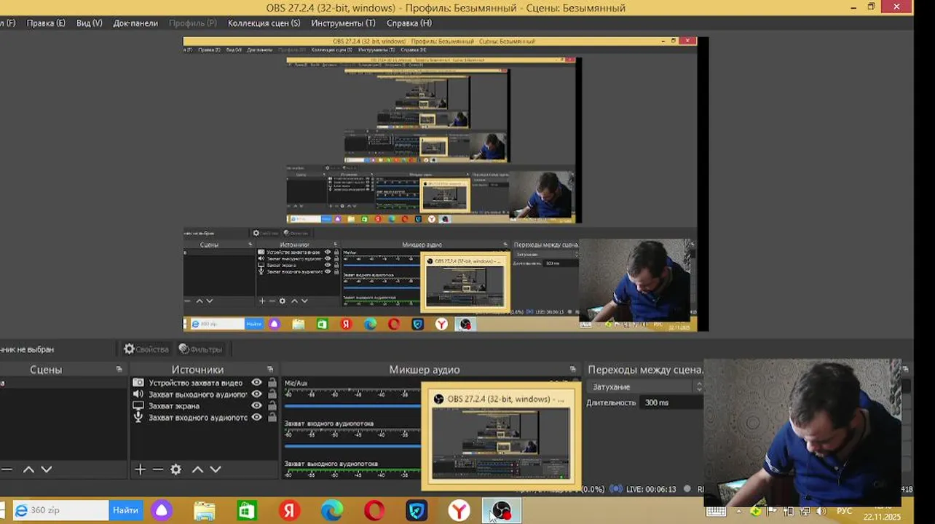
Task: Open the Вид (V) menu
Action: (x=90, y=23)
